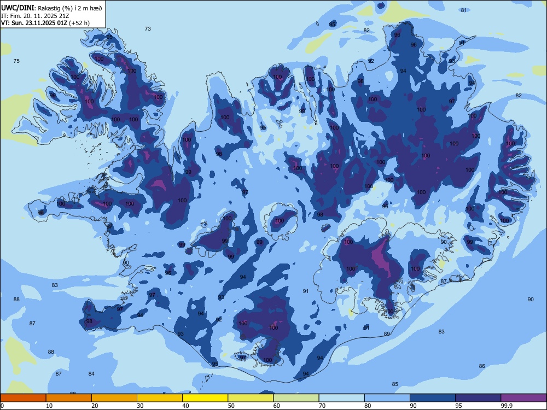Viewport: 547px width, 410px height.
Task: Click the bright yellow 40–50 legend swatch
Action: coord(205,398)
